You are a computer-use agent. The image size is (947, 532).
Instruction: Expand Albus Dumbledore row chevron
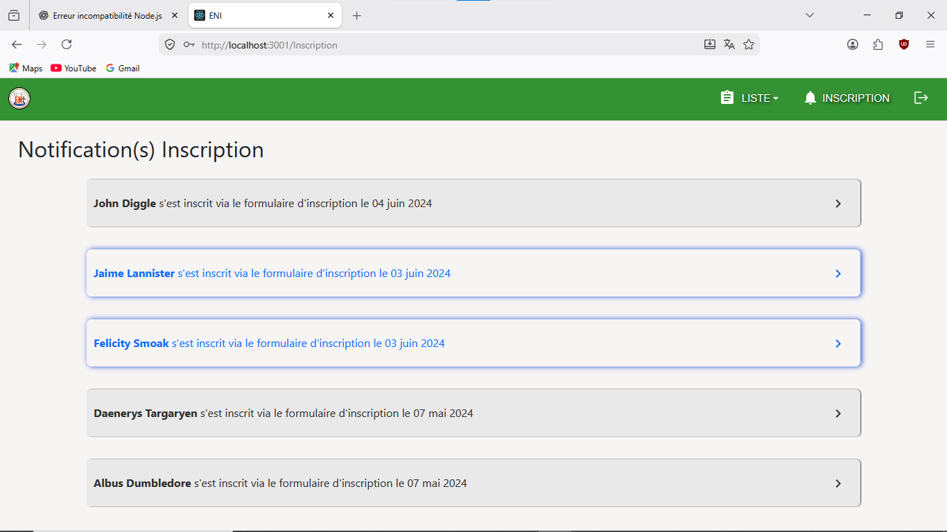[x=838, y=484]
